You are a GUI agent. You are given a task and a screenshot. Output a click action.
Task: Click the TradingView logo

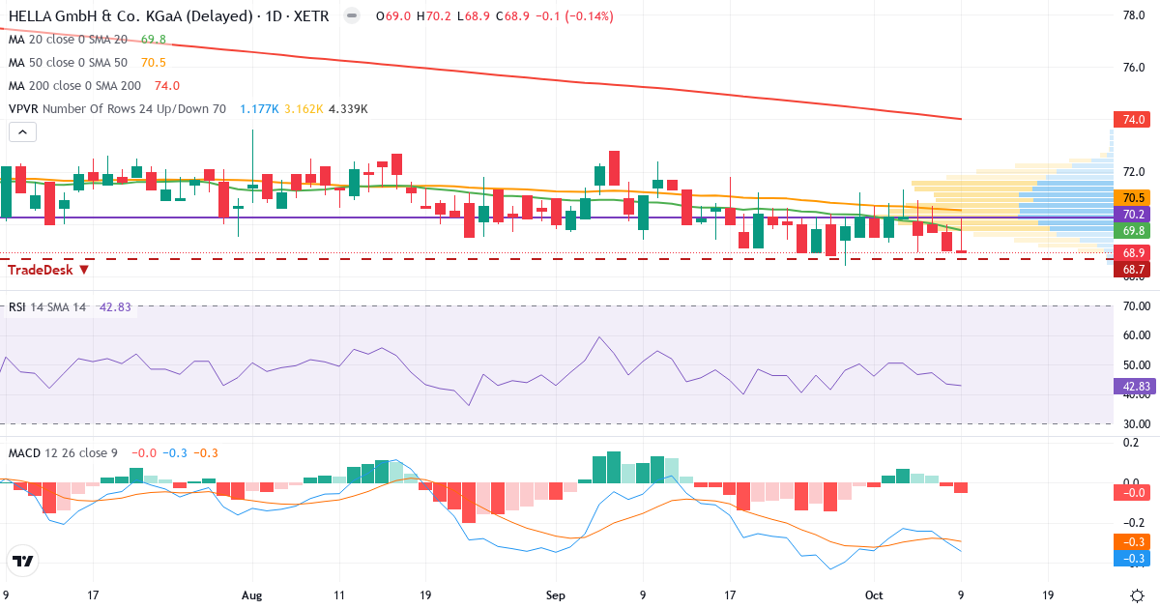point(22,561)
